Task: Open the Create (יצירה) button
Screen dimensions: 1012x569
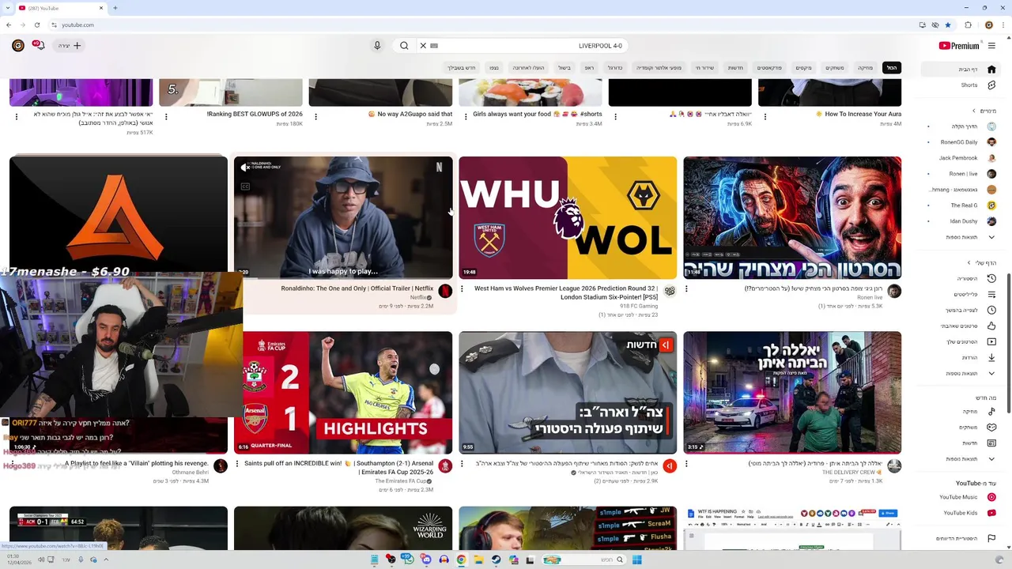Action: point(70,46)
